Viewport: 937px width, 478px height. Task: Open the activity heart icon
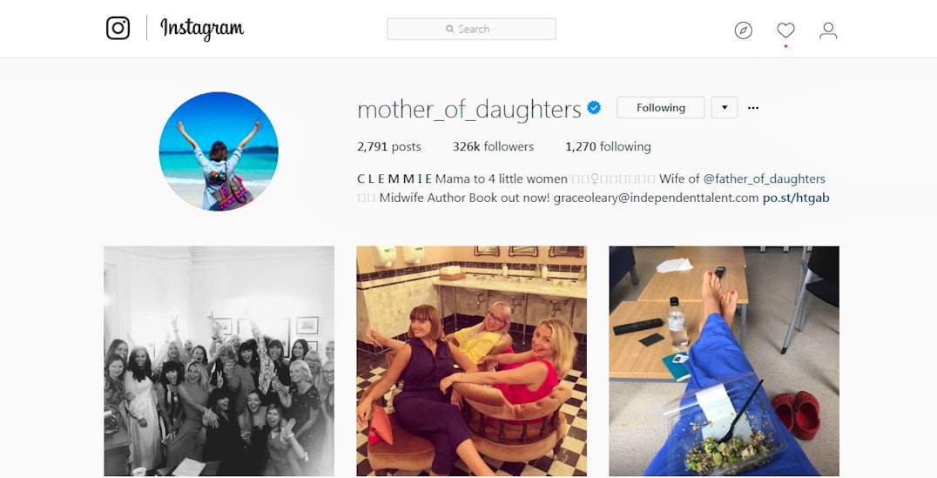pos(785,30)
